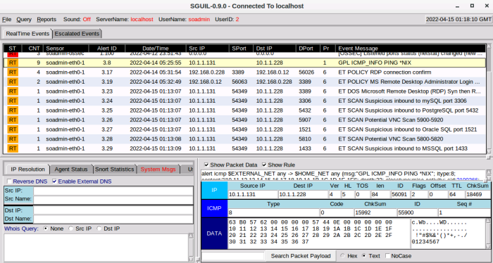The height and width of the screenshot is (263, 493).
Task: Sort events by Date/Time header
Action: [x=156, y=49]
